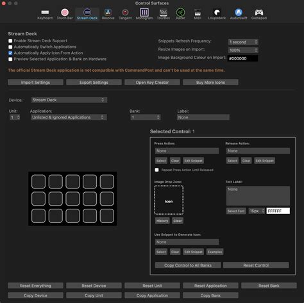Click the Examples snippet button
Image resolution: width=304 pixels, height=303 pixels.
click(x=215, y=252)
